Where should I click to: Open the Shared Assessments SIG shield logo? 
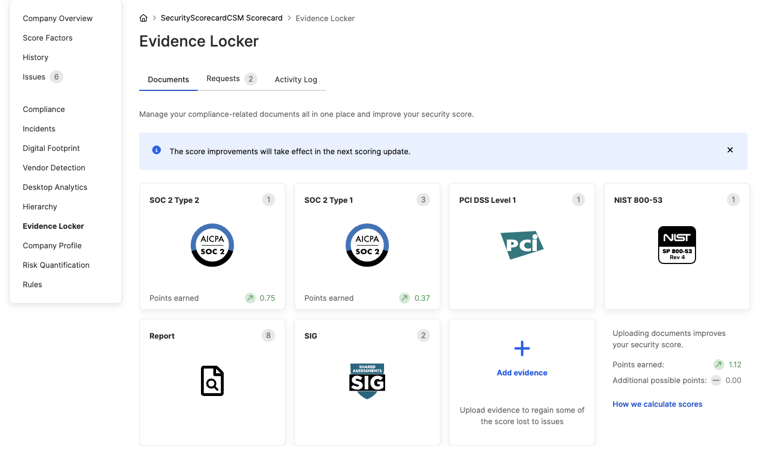(x=367, y=381)
